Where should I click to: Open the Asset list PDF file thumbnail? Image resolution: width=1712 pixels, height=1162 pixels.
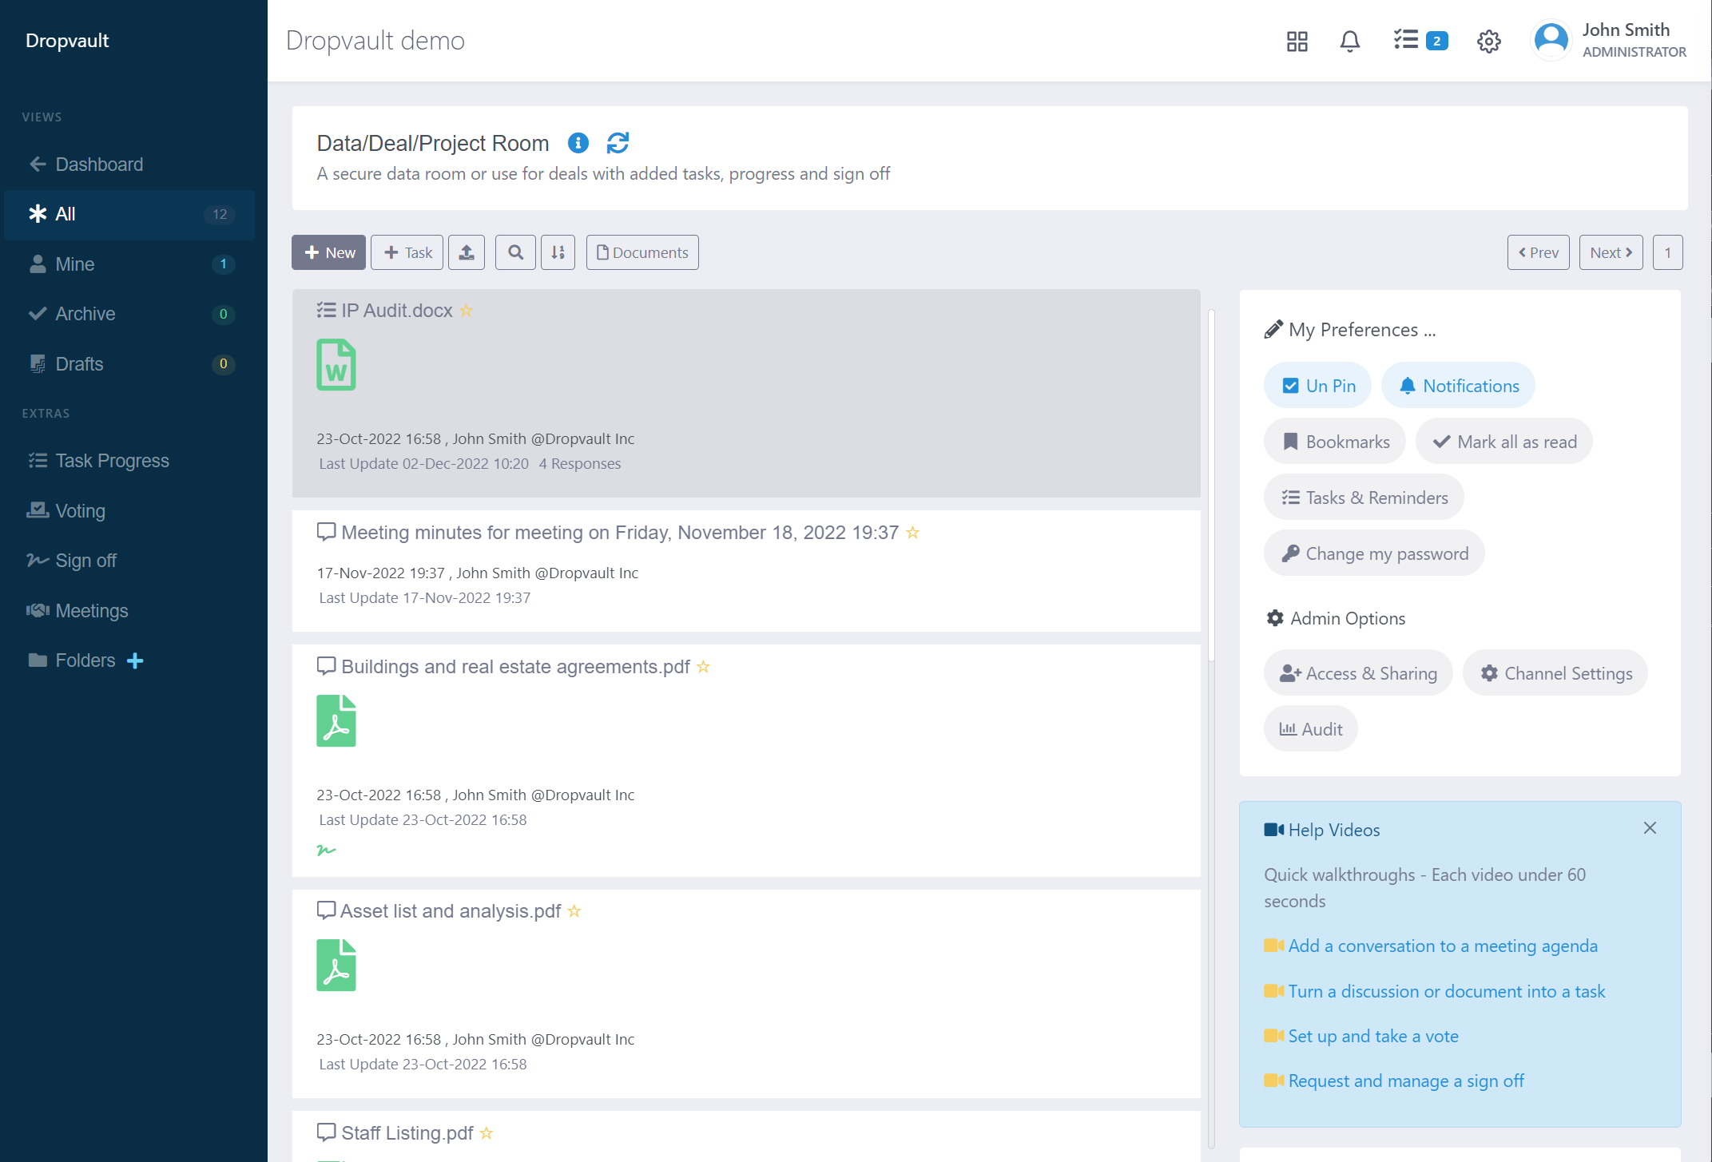336,965
